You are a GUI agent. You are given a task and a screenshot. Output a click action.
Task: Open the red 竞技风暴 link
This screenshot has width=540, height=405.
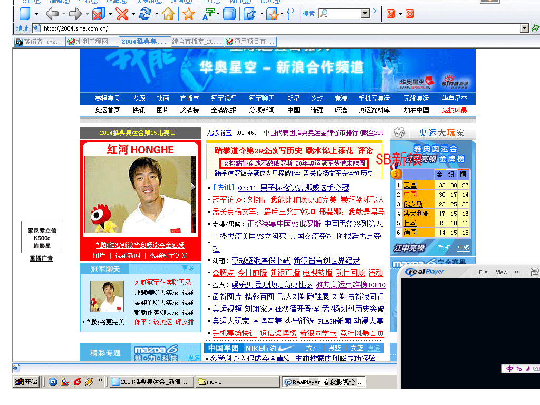(x=454, y=110)
